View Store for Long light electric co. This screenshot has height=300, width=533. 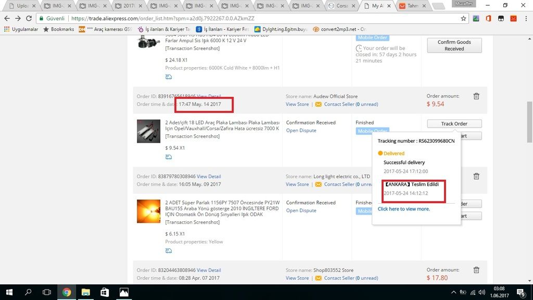pyautogui.click(x=297, y=184)
